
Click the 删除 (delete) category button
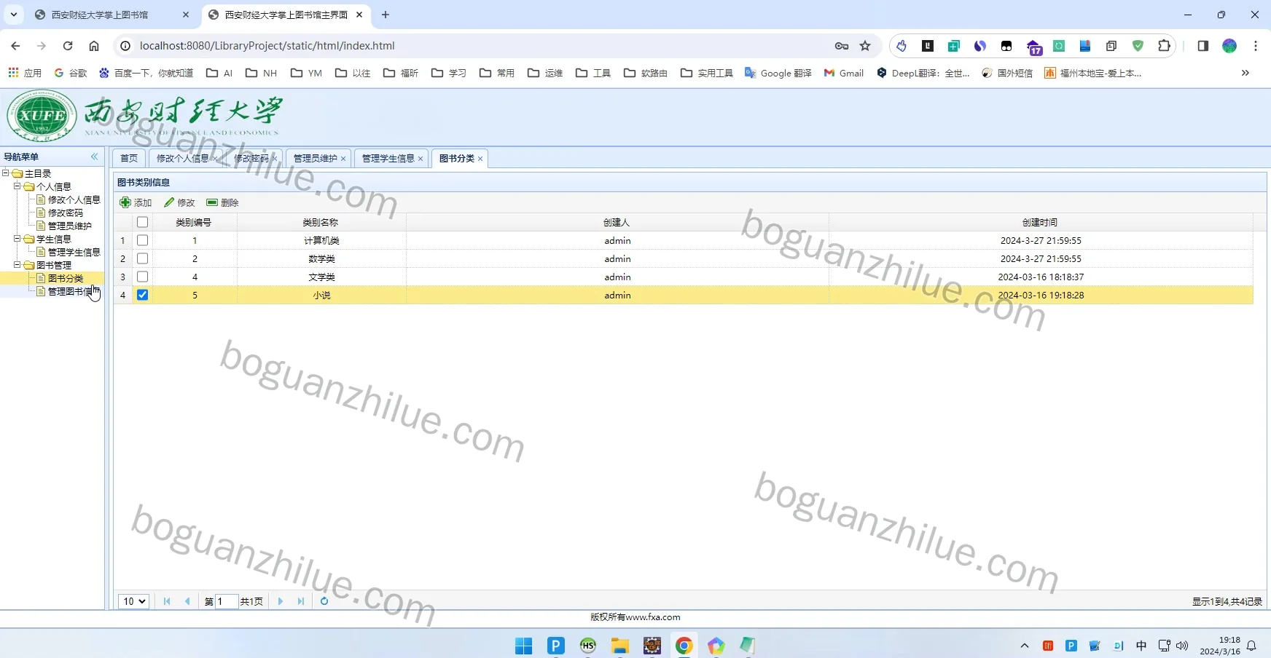(x=222, y=202)
